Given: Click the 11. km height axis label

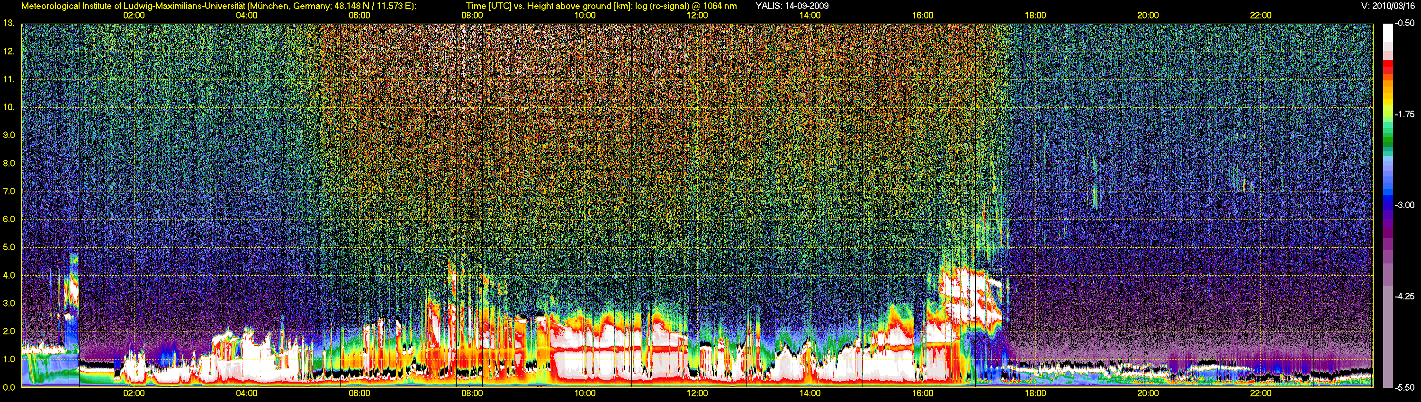Looking at the screenshot, I should click(x=9, y=79).
